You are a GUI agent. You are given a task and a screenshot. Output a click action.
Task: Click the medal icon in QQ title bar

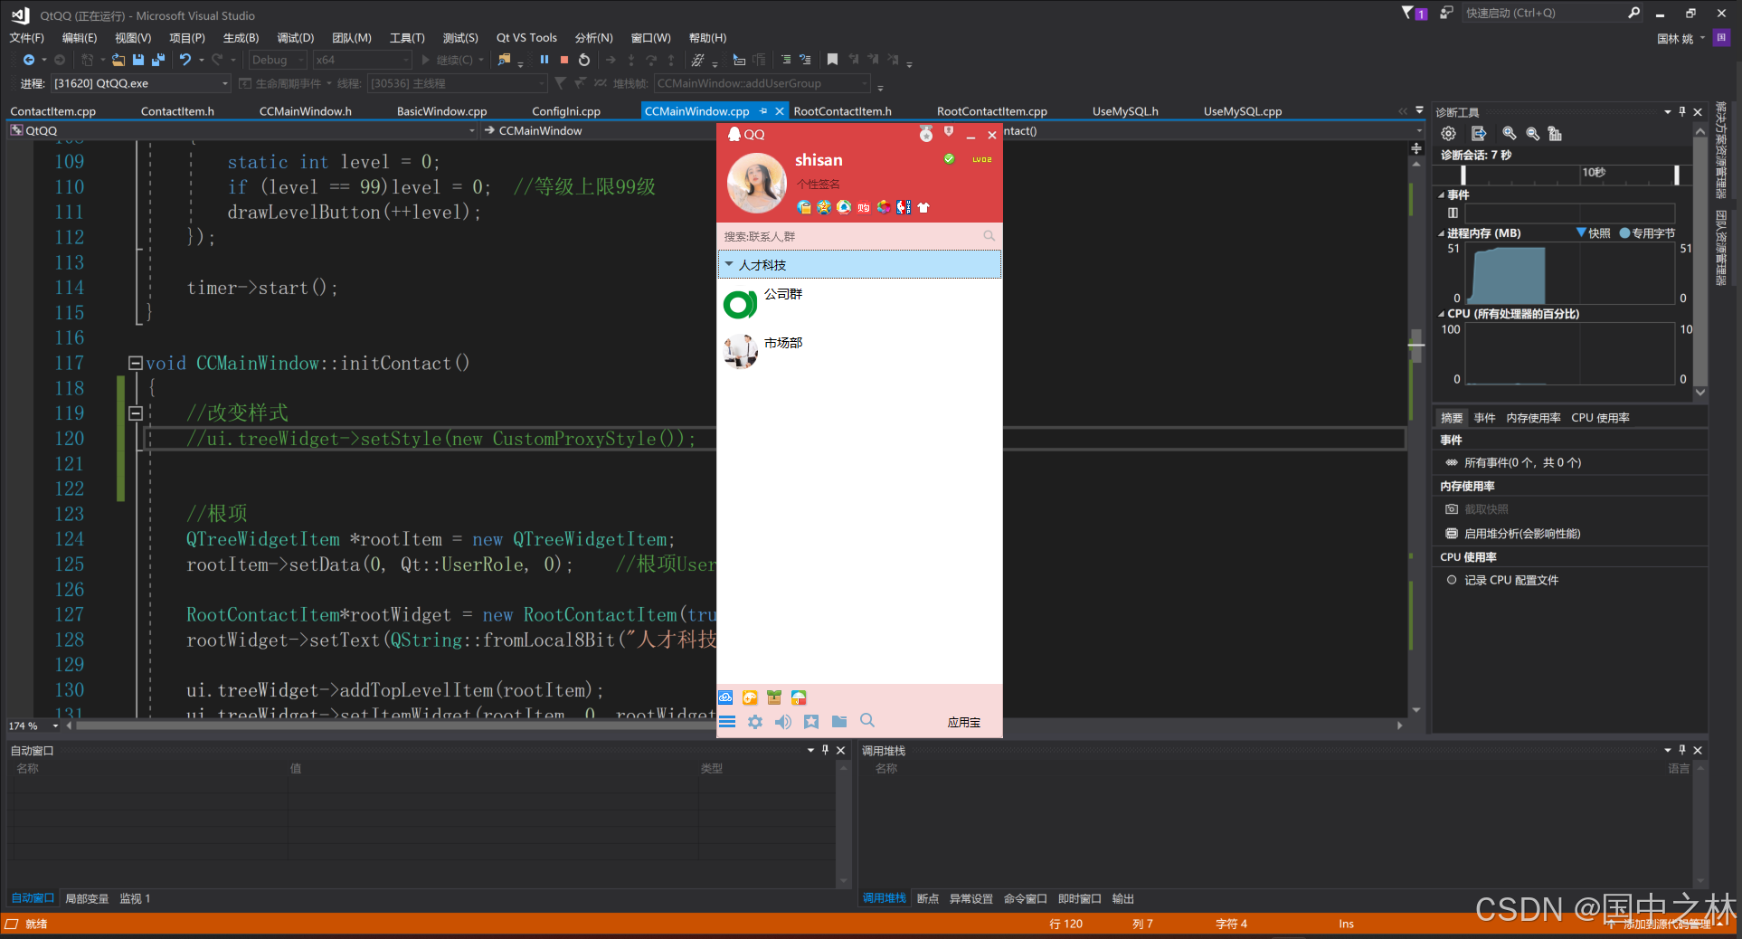pos(926,134)
